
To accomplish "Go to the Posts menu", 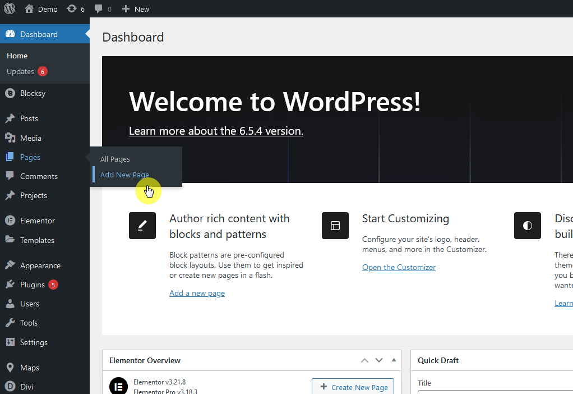I will [29, 118].
